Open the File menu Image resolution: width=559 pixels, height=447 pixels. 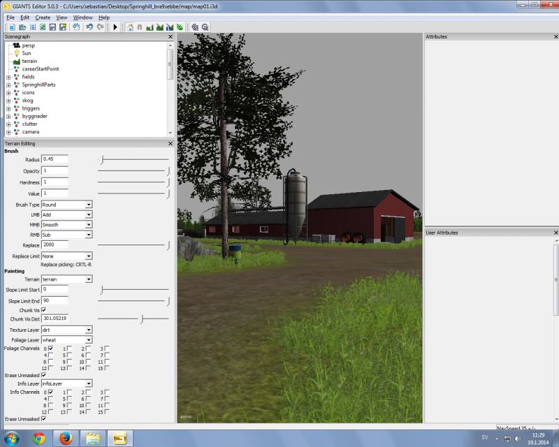point(10,17)
